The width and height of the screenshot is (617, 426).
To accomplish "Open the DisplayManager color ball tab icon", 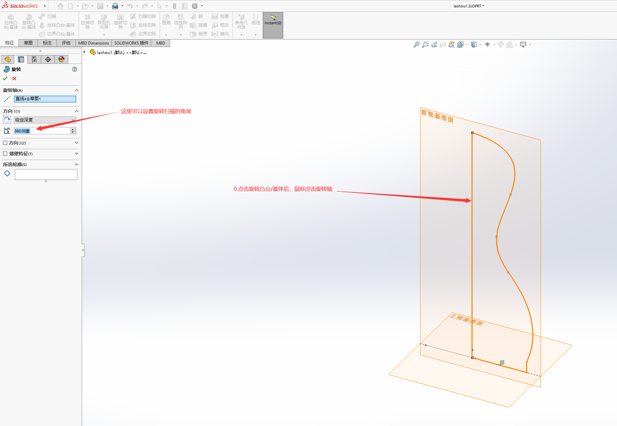I will [61, 59].
